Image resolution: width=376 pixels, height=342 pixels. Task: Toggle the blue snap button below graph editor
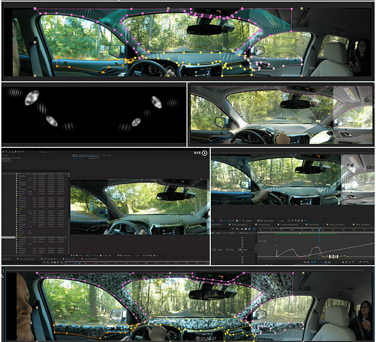pos(315,262)
